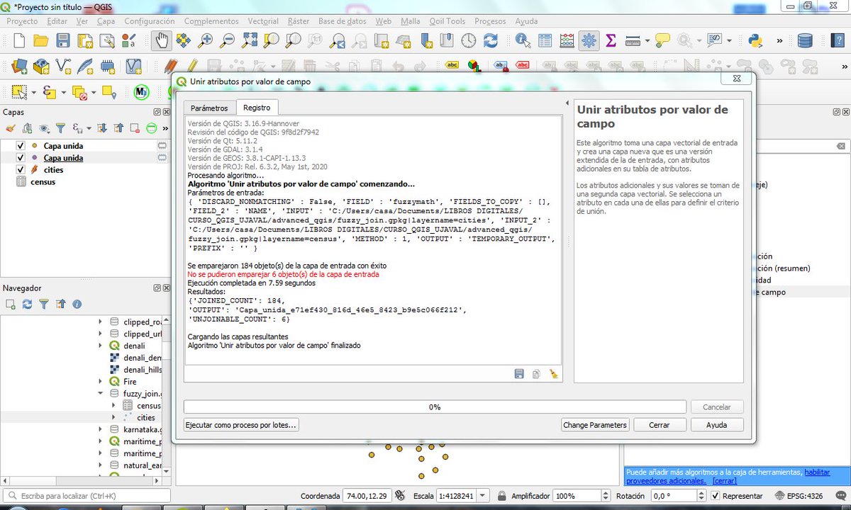Click the filter icon in Navegador panel

44,304
